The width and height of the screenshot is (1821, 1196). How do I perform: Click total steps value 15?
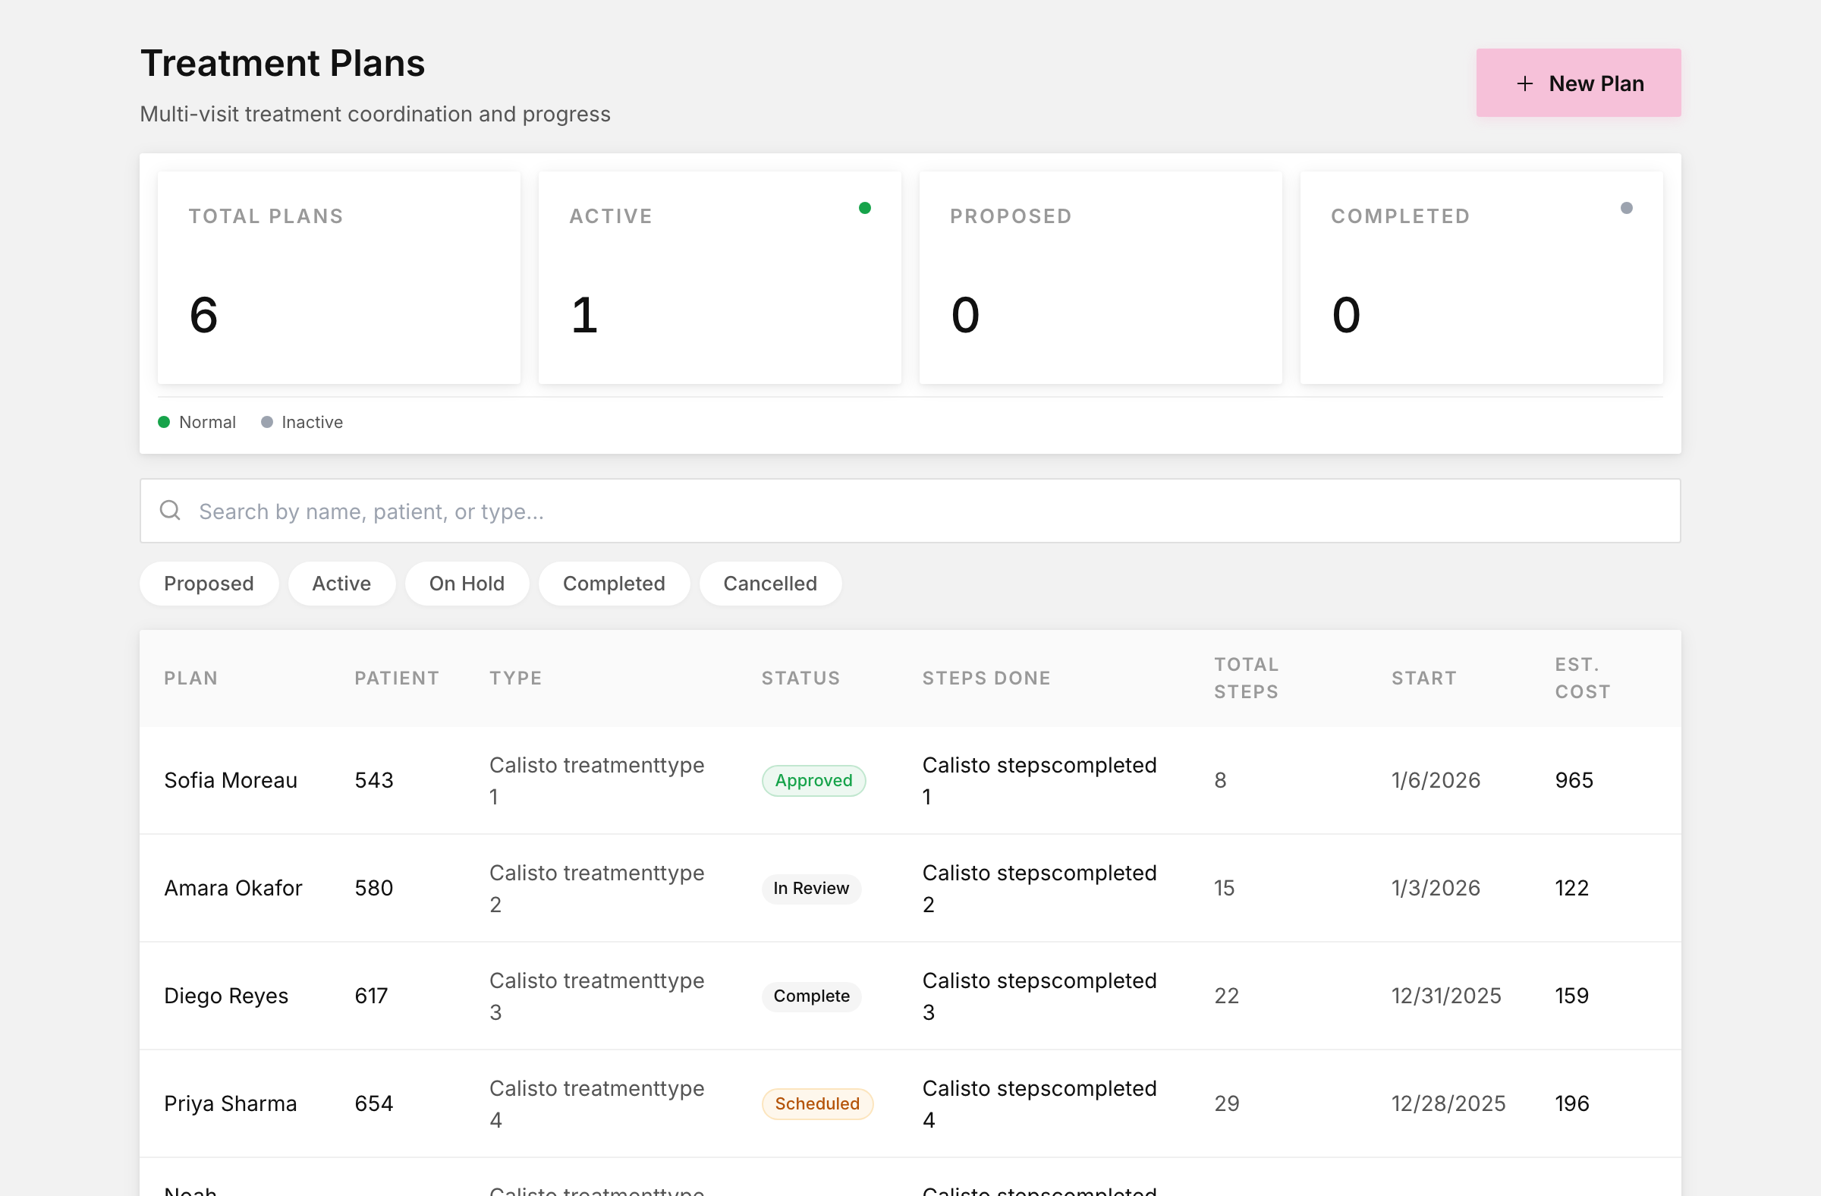1224,889
